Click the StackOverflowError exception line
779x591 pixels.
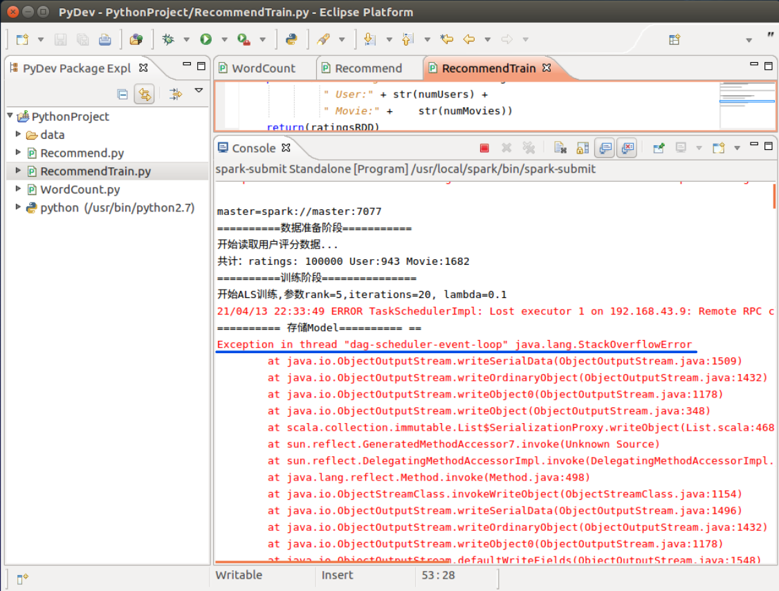click(454, 344)
